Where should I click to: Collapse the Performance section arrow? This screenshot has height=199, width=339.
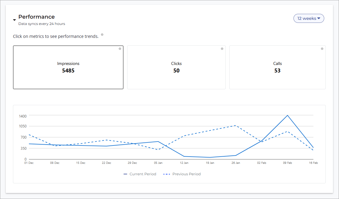pos(14,20)
